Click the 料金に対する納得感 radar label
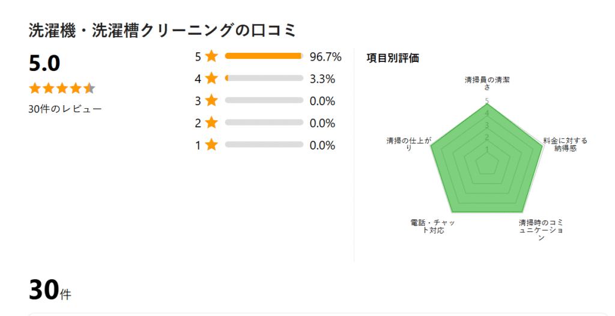 click(565, 144)
